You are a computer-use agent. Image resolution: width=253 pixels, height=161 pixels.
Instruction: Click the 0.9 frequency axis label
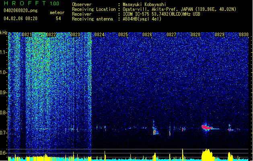(x=4, y=93)
